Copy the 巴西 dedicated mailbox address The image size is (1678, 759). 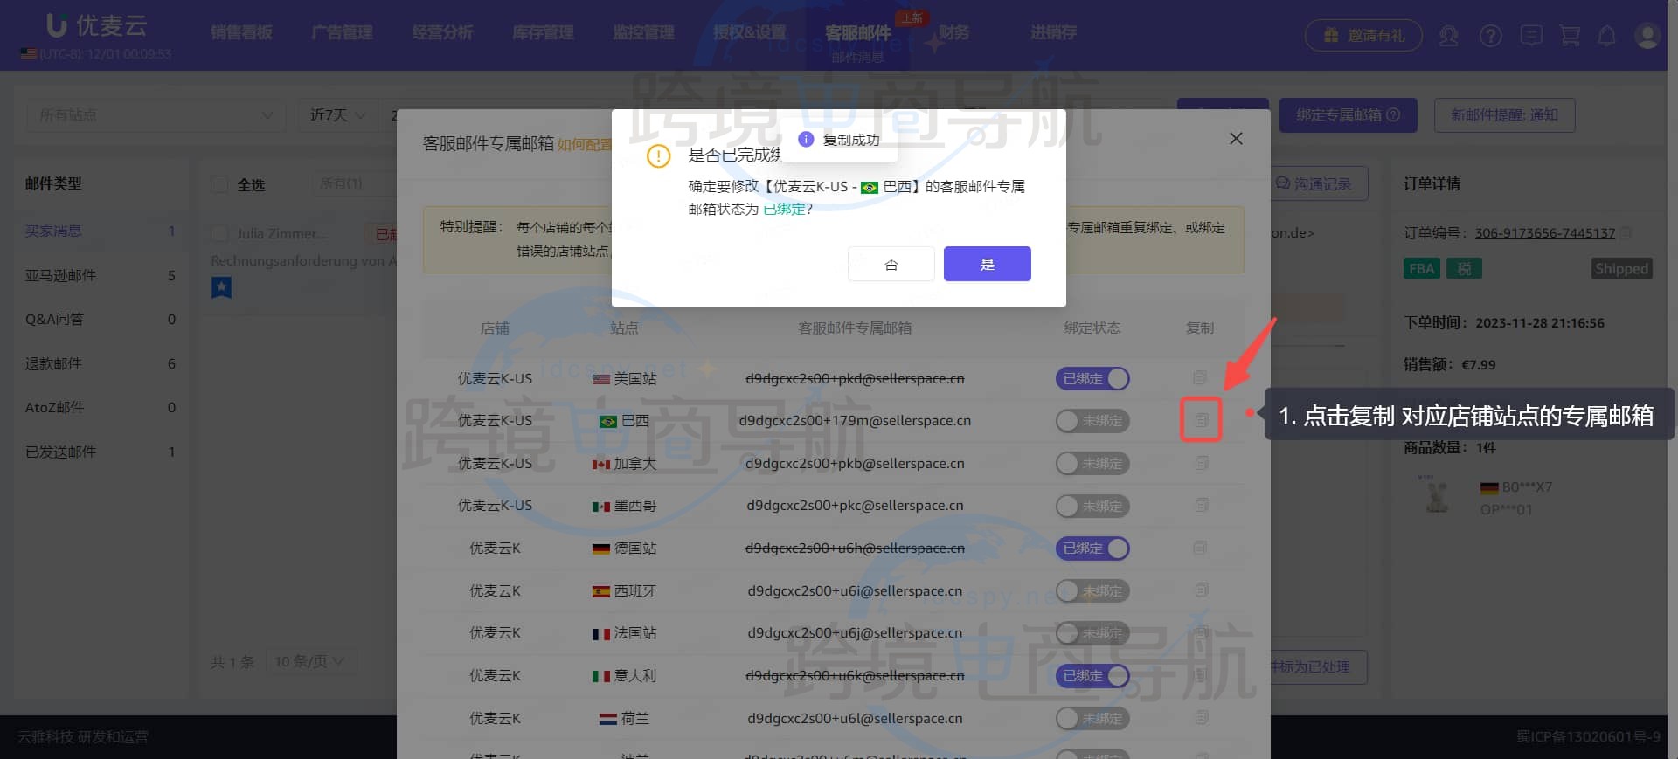[1201, 420]
